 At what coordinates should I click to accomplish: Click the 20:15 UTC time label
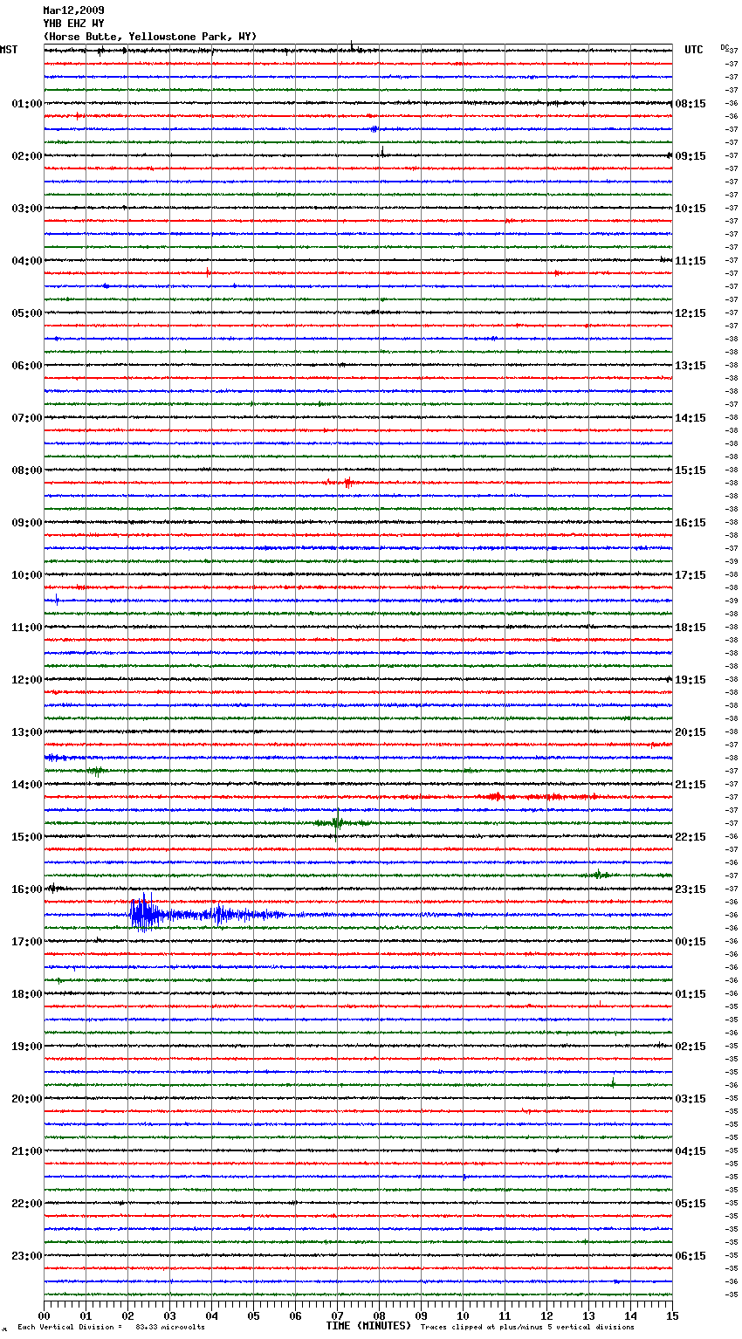point(690,732)
